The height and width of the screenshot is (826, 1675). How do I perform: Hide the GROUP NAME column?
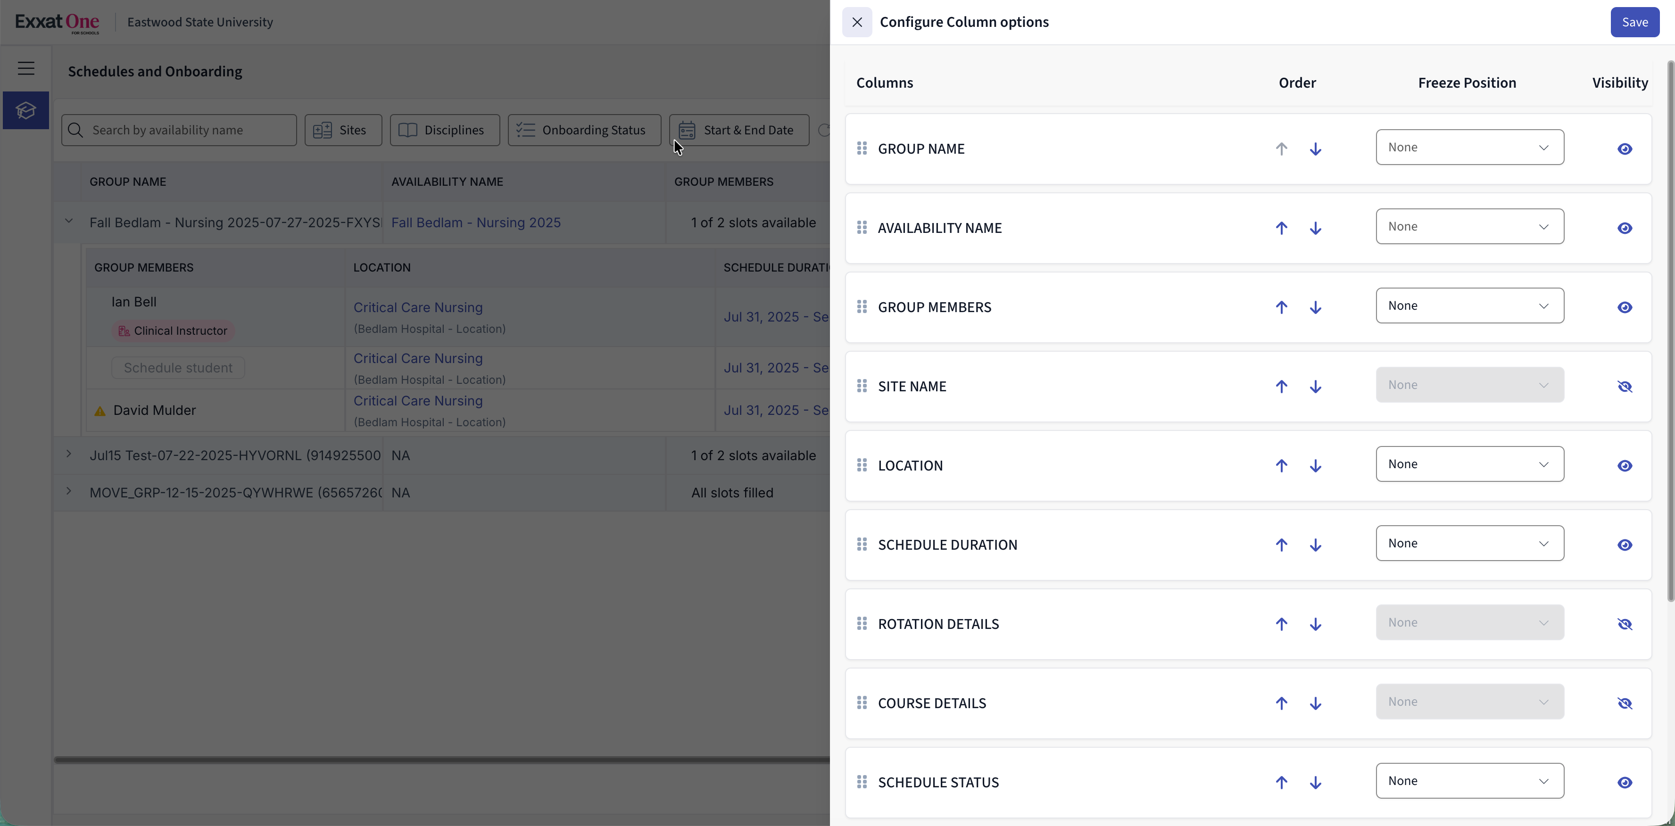[x=1624, y=149]
